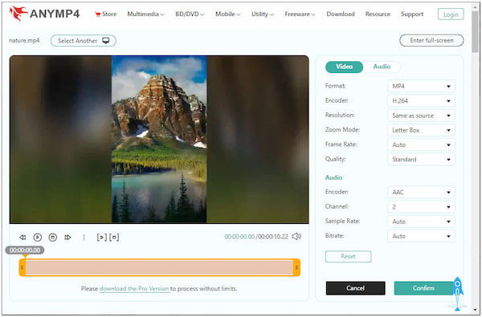Open the Utility menu

(263, 14)
